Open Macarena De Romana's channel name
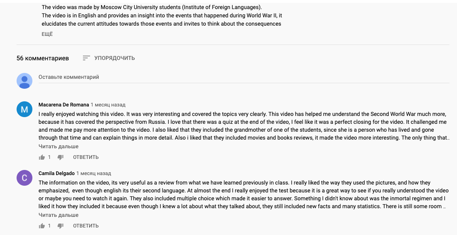The image size is (457, 235). coord(64,105)
